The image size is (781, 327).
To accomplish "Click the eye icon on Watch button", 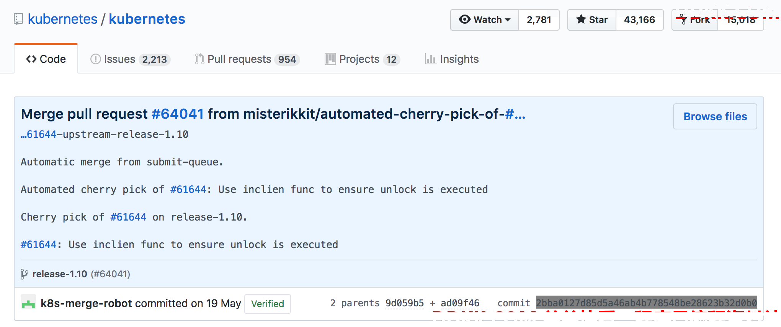I will click(x=464, y=20).
